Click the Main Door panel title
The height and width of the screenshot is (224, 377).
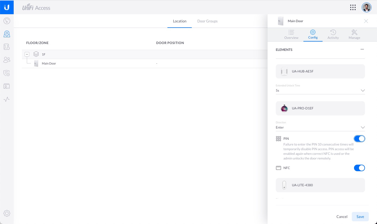tap(295, 21)
